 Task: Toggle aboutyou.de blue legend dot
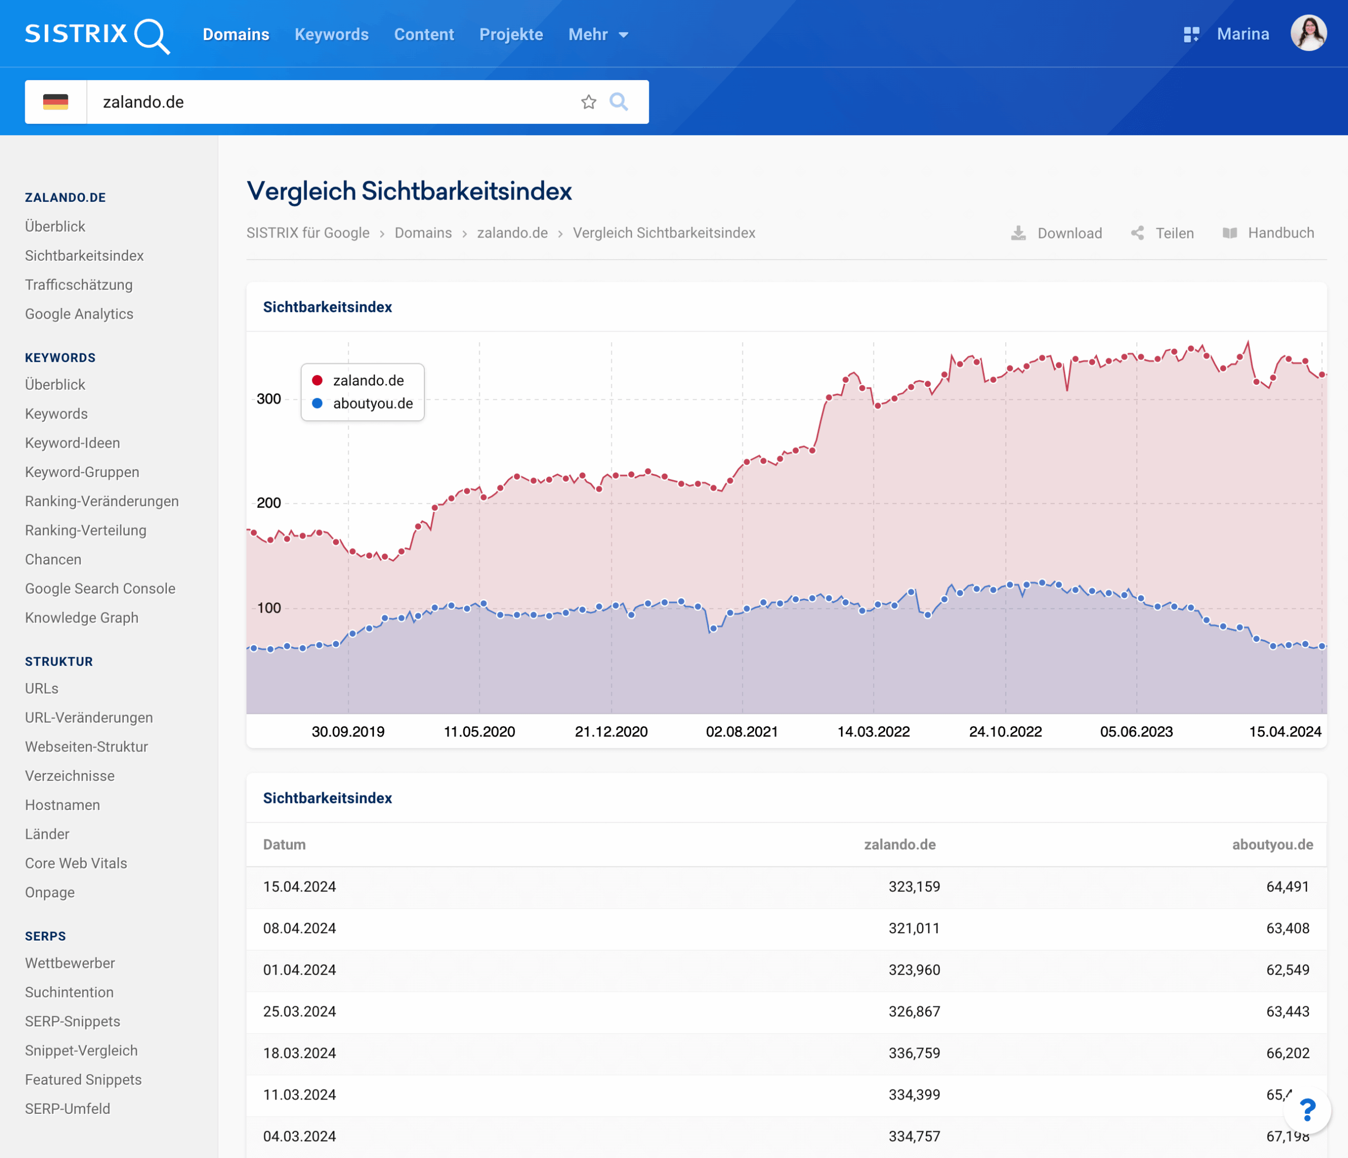318,403
